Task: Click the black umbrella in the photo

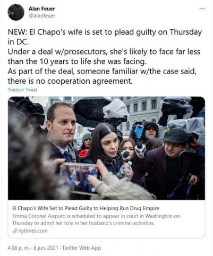Action: [x=91, y=111]
